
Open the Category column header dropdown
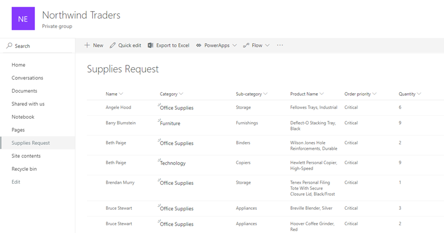181,94
